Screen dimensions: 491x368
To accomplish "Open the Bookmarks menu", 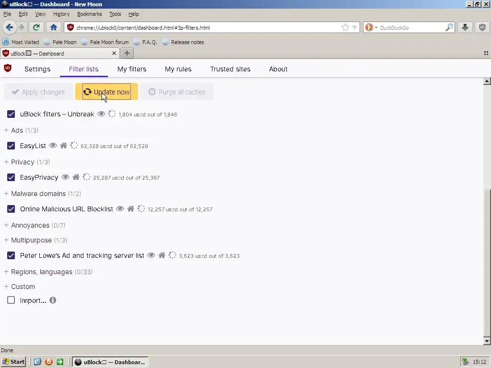I will (x=90, y=14).
